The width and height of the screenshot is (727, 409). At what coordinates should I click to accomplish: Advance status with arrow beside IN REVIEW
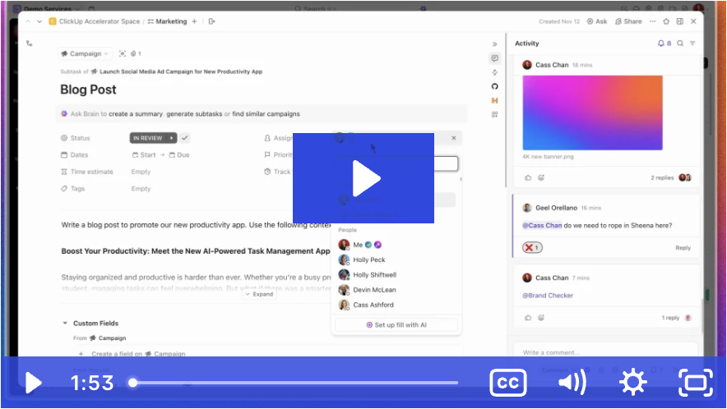[x=172, y=138]
